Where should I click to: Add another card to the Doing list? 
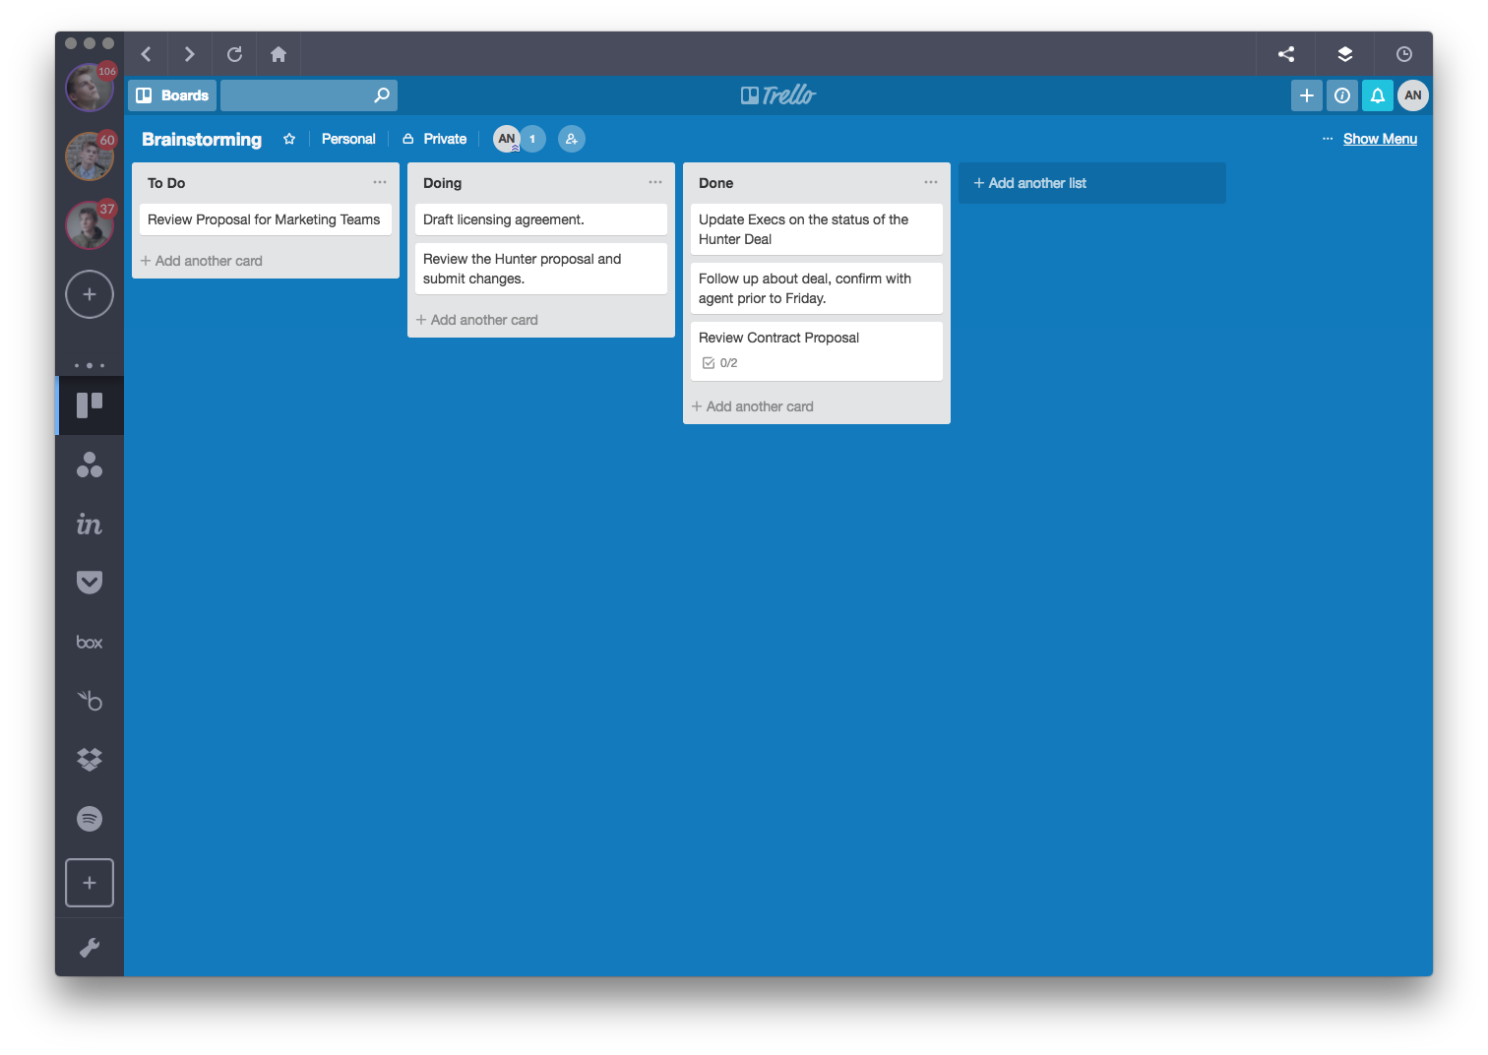(x=477, y=320)
